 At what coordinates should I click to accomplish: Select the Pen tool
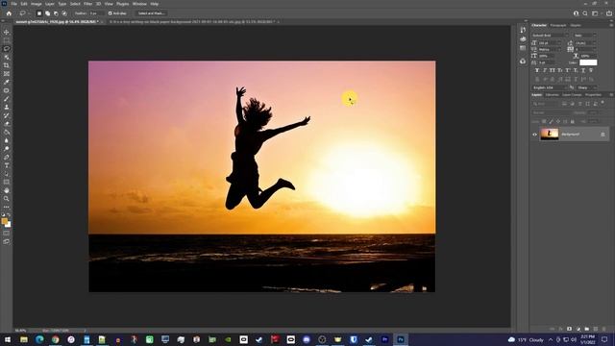coord(7,157)
